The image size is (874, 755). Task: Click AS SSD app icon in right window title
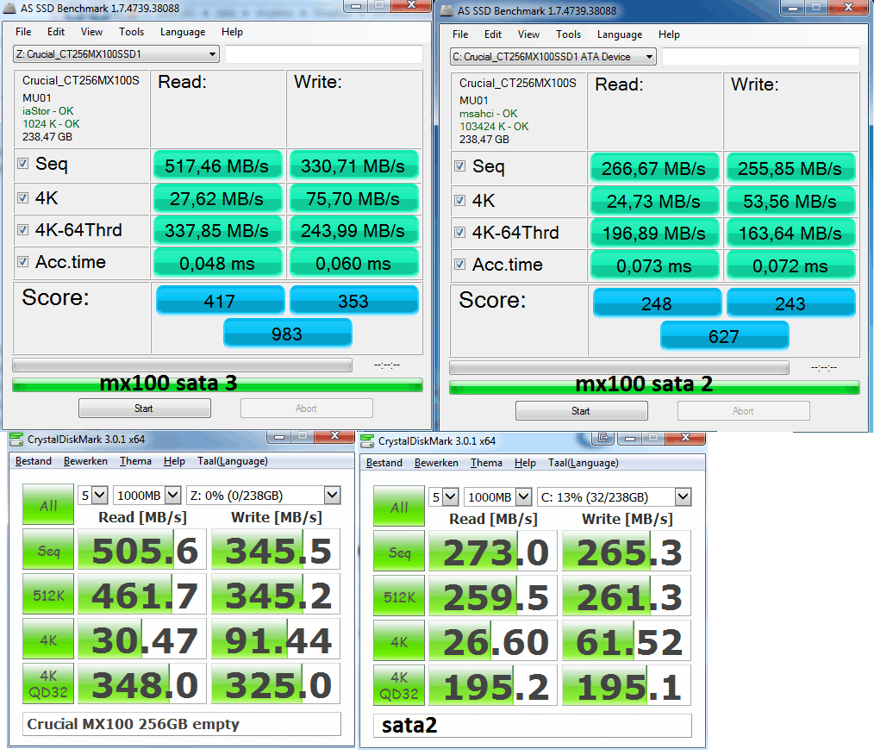tap(446, 10)
